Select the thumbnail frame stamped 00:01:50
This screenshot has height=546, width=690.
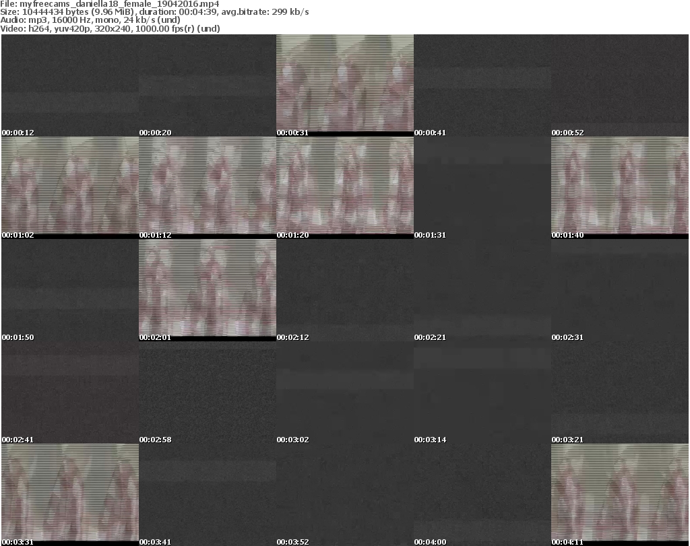click(x=70, y=290)
